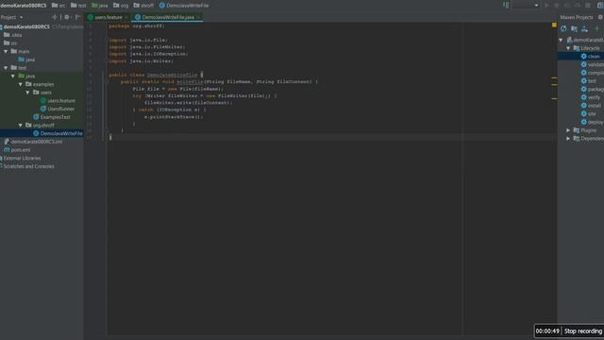The width and height of the screenshot is (604, 340).
Task: Select DemoJavaWriteFile in project tree
Action: tap(58, 133)
